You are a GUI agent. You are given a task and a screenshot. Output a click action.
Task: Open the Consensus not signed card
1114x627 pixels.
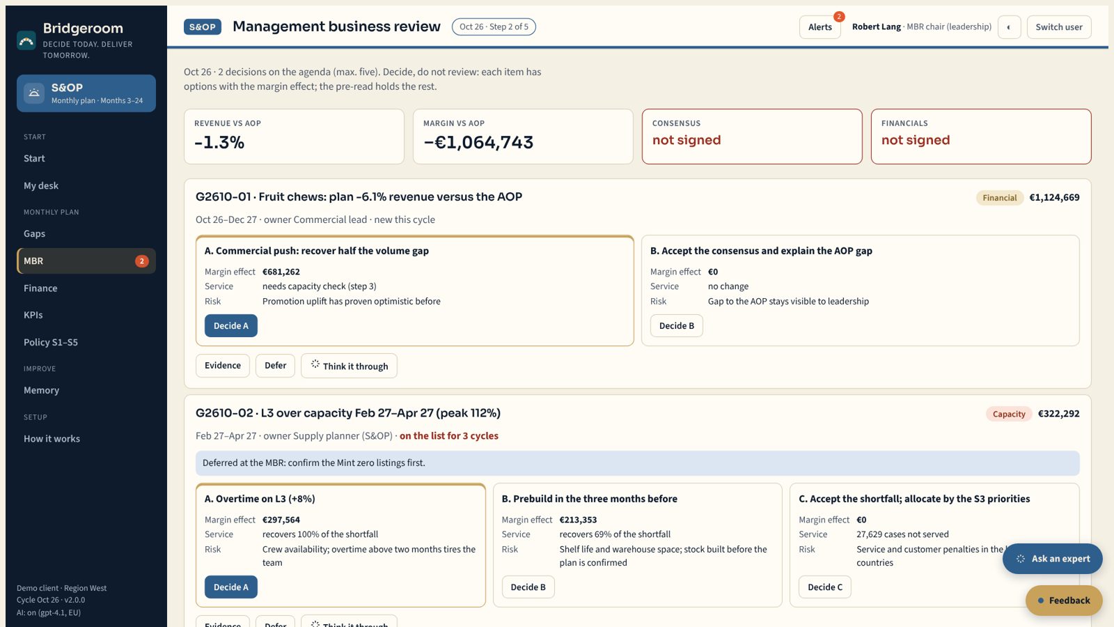tap(752, 137)
